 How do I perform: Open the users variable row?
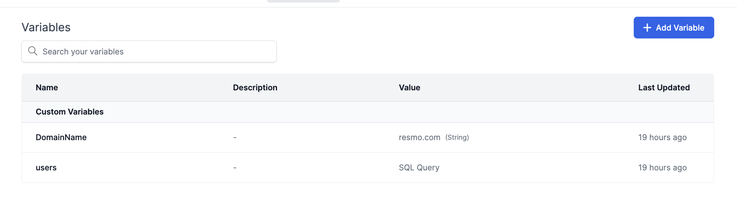[x=368, y=168]
